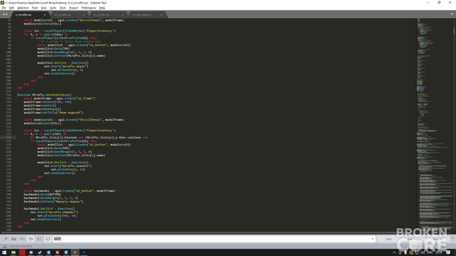Screen dimensions: 456x256
Task: Toggle whole word matching option
Action: coord(22,239)
